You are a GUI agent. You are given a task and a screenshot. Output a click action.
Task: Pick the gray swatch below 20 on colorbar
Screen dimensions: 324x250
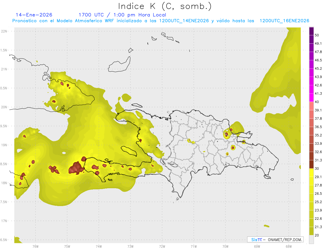point(311,239)
